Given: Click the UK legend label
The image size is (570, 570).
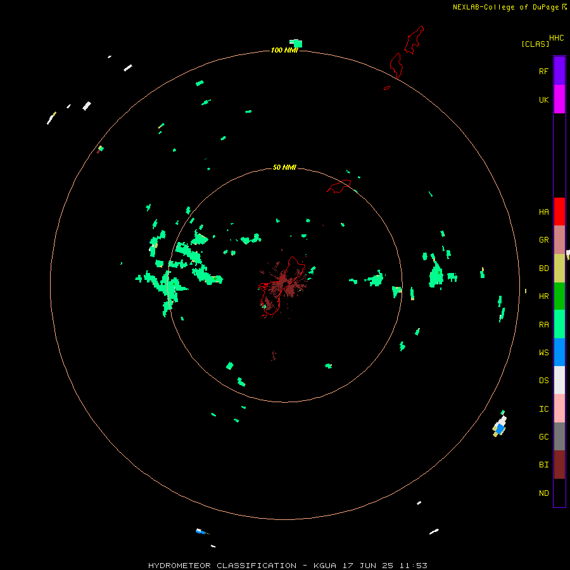Looking at the screenshot, I should [x=543, y=99].
